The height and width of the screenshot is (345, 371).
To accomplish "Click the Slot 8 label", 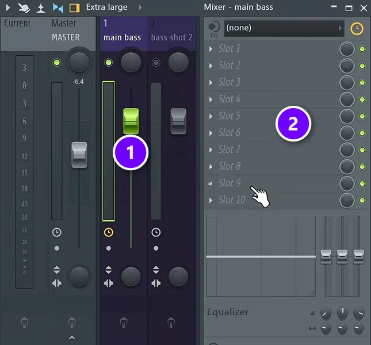I will coord(230,166).
